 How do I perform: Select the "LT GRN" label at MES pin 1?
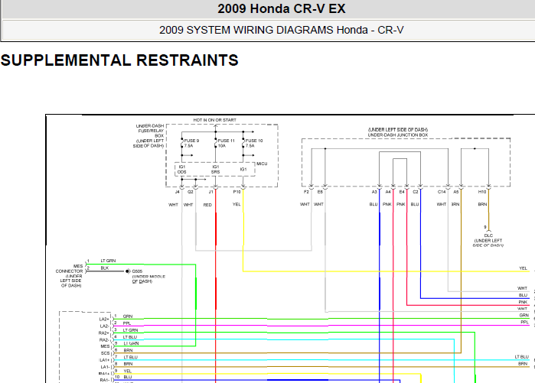pyautogui.click(x=108, y=261)
